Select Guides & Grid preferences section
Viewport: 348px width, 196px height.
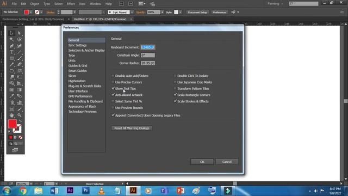click(78, 65)
